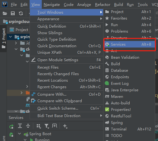Click the Favorites star icon
The width and height of the screenshot is (158, 141).
107,18
